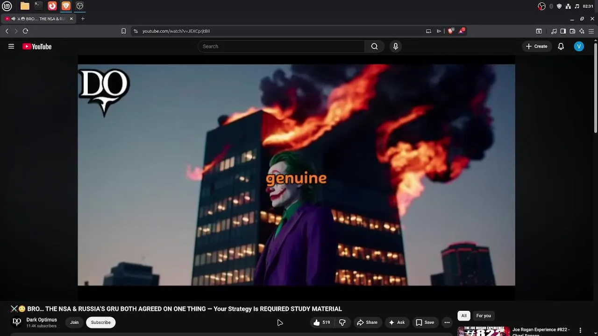Open a new tab with plus button
This screenshot has width=598, height=336.
[83, 19]
